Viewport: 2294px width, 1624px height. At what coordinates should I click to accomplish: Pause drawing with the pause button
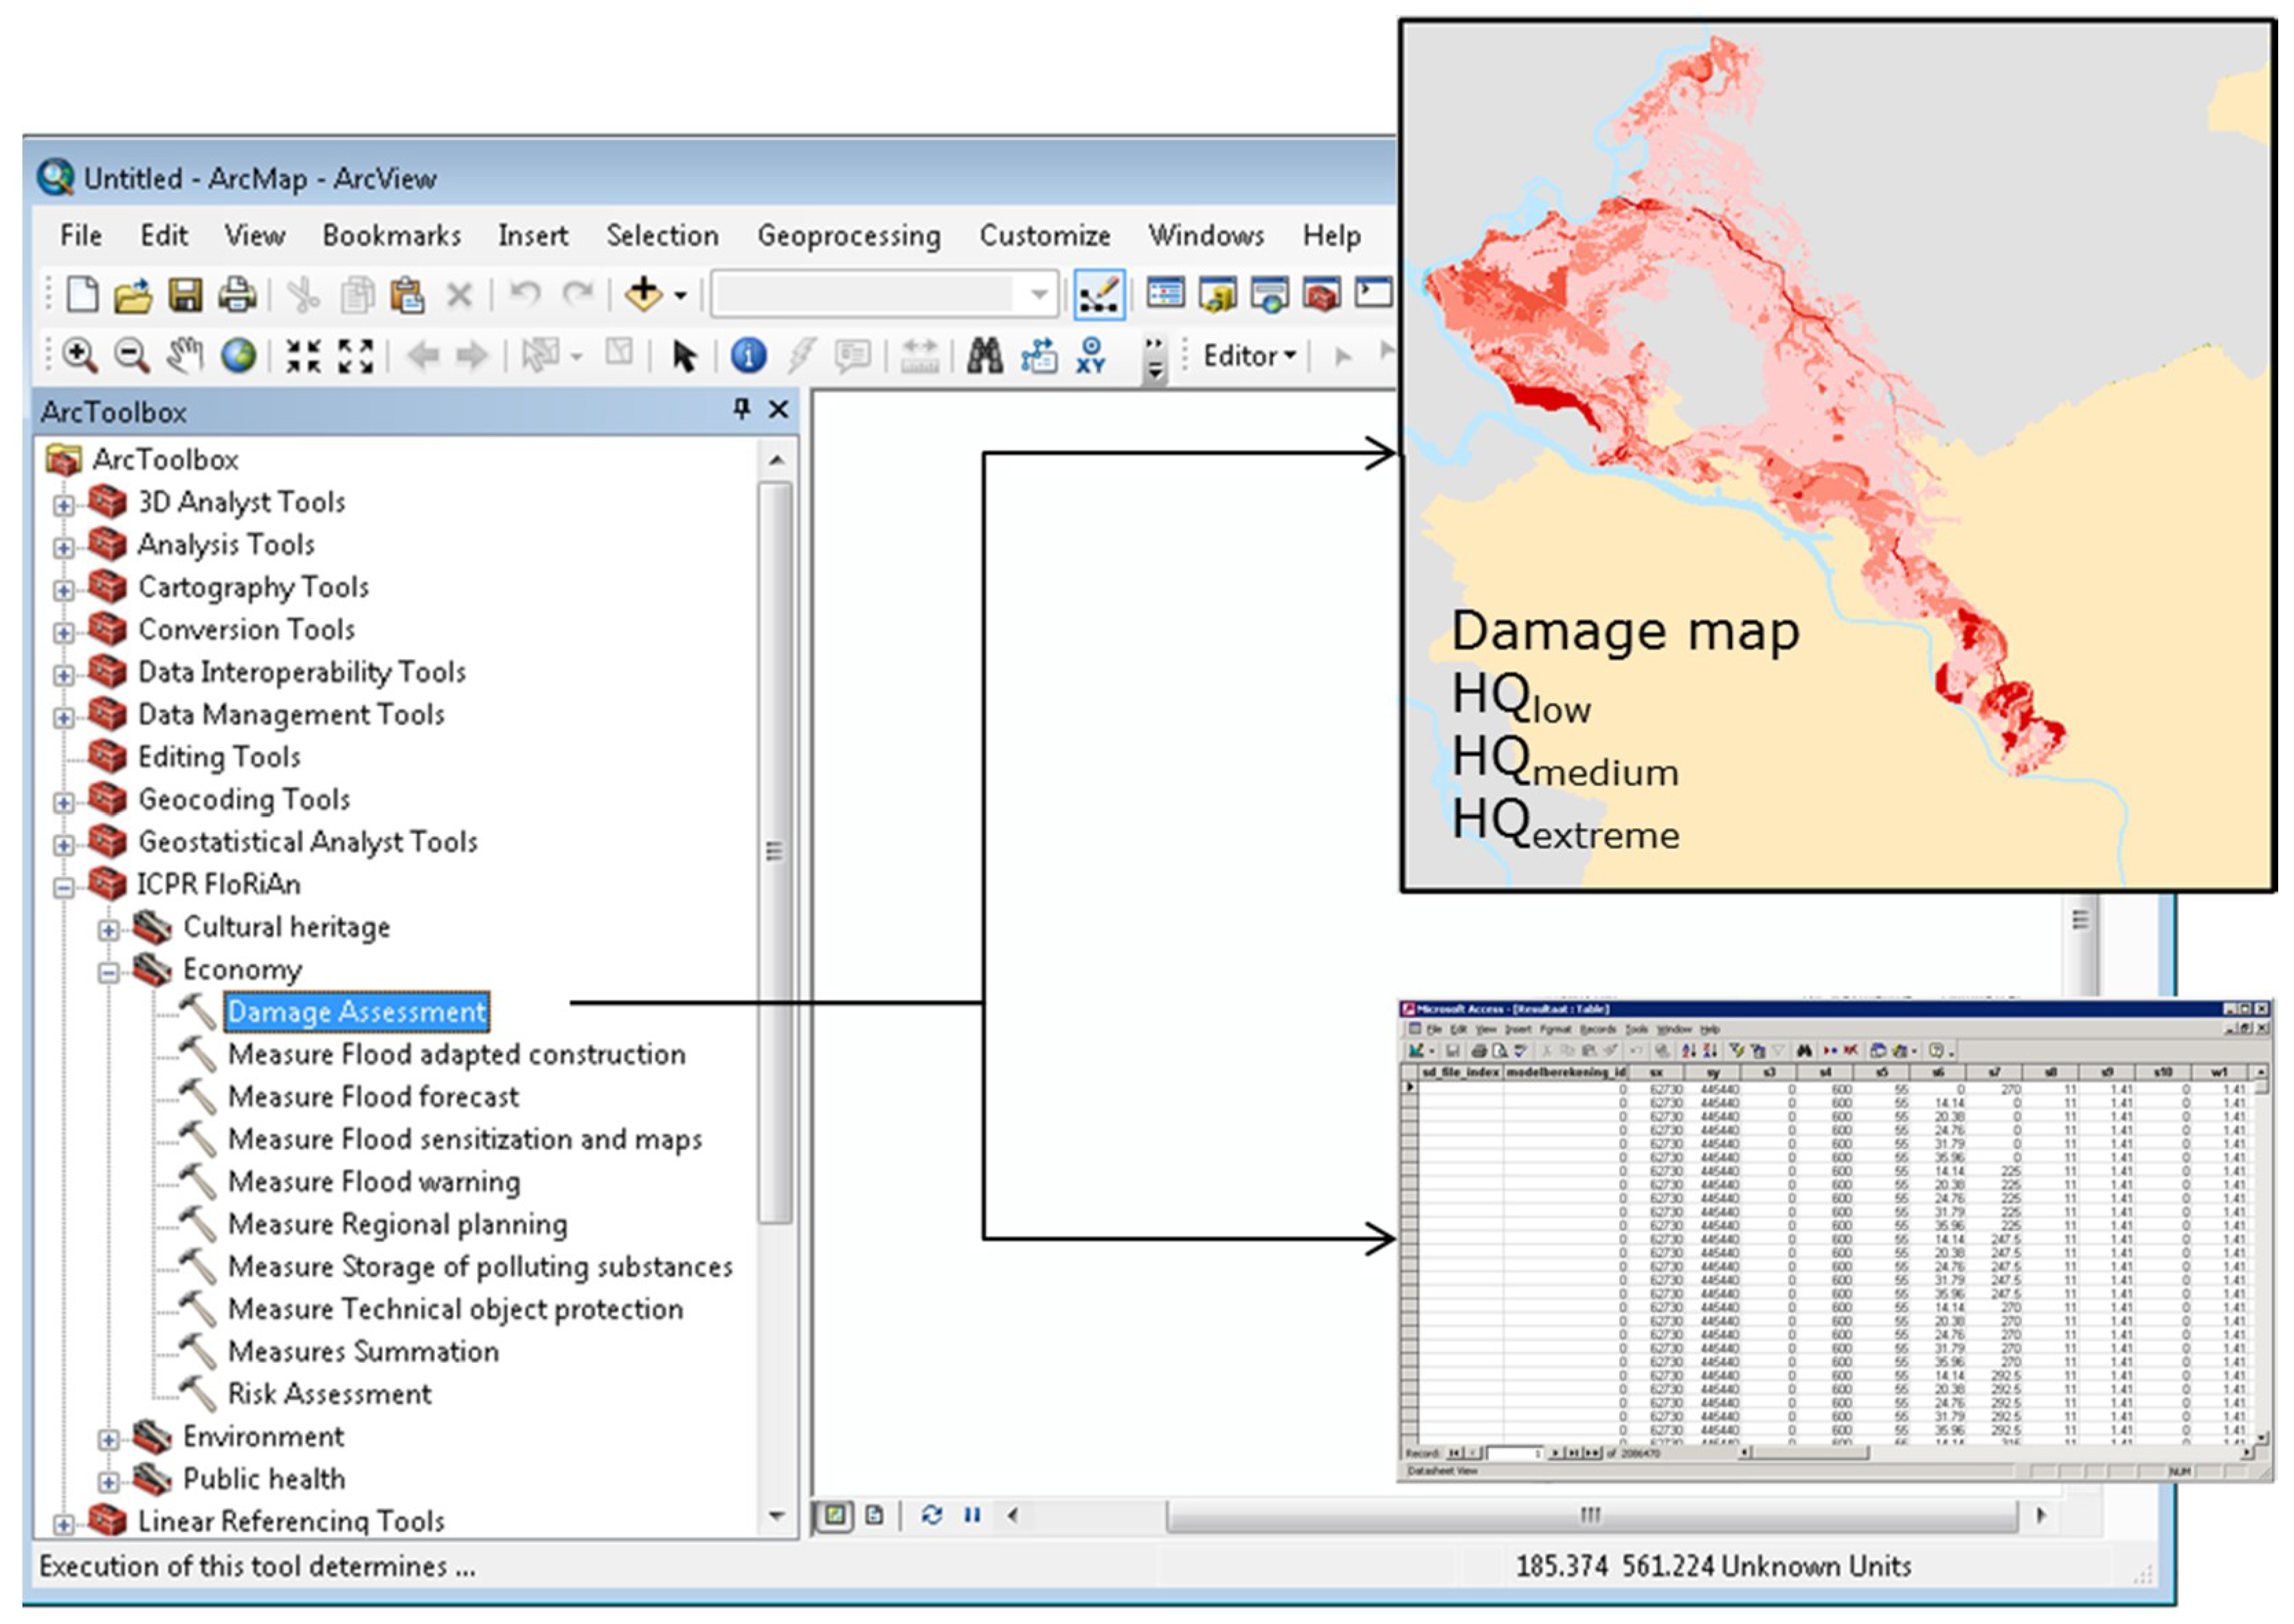point(972,1515)
